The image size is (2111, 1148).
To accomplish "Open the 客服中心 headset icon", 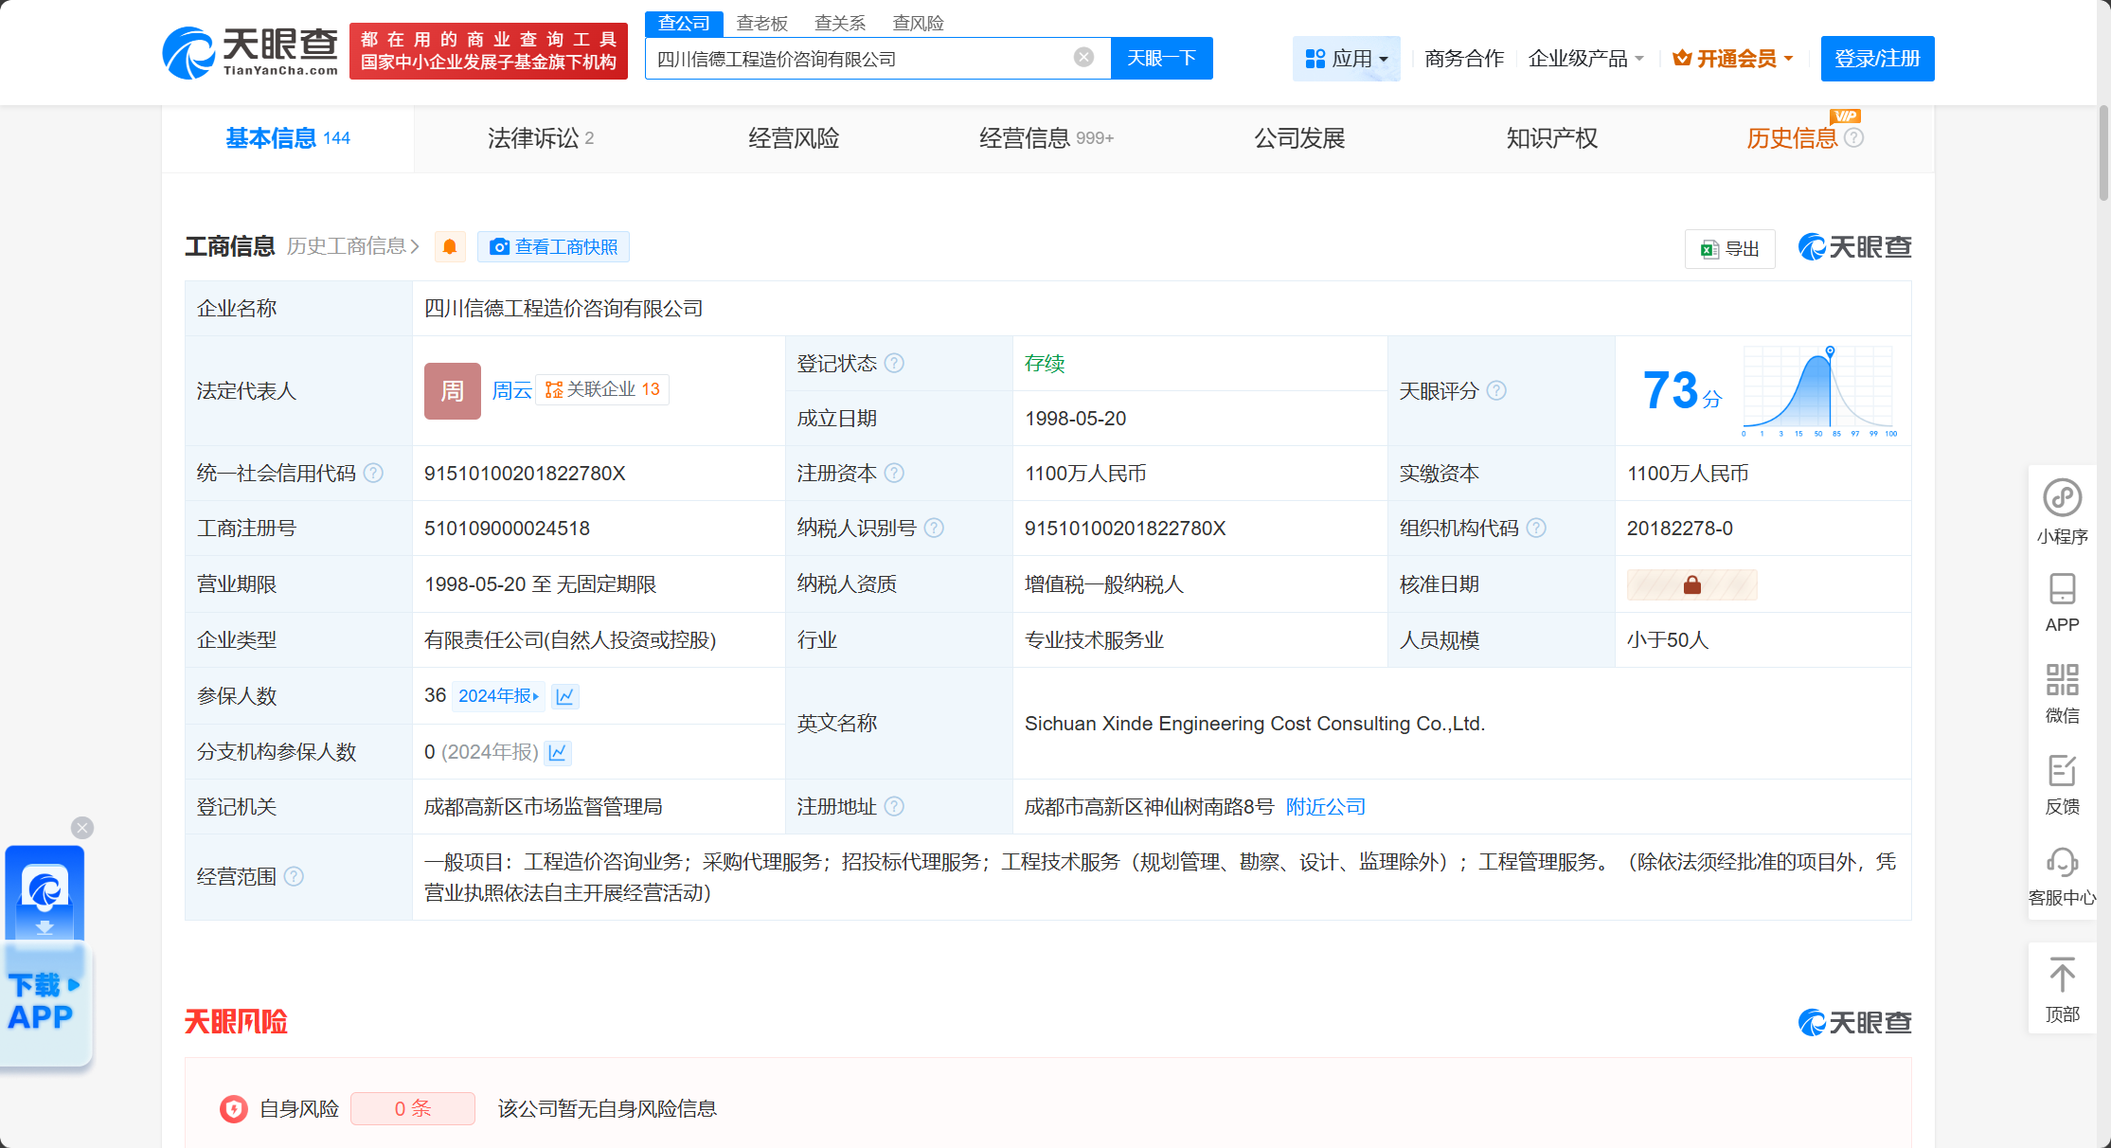I will [x=2062, y=863].
